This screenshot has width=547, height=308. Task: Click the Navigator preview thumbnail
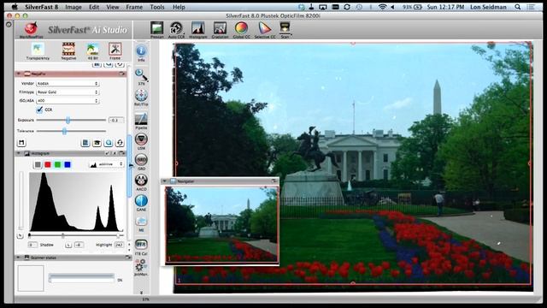[x=222, y=224]
